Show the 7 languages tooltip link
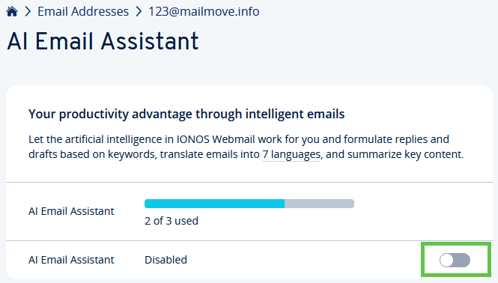The image size is (498, 283). [291, 154]
